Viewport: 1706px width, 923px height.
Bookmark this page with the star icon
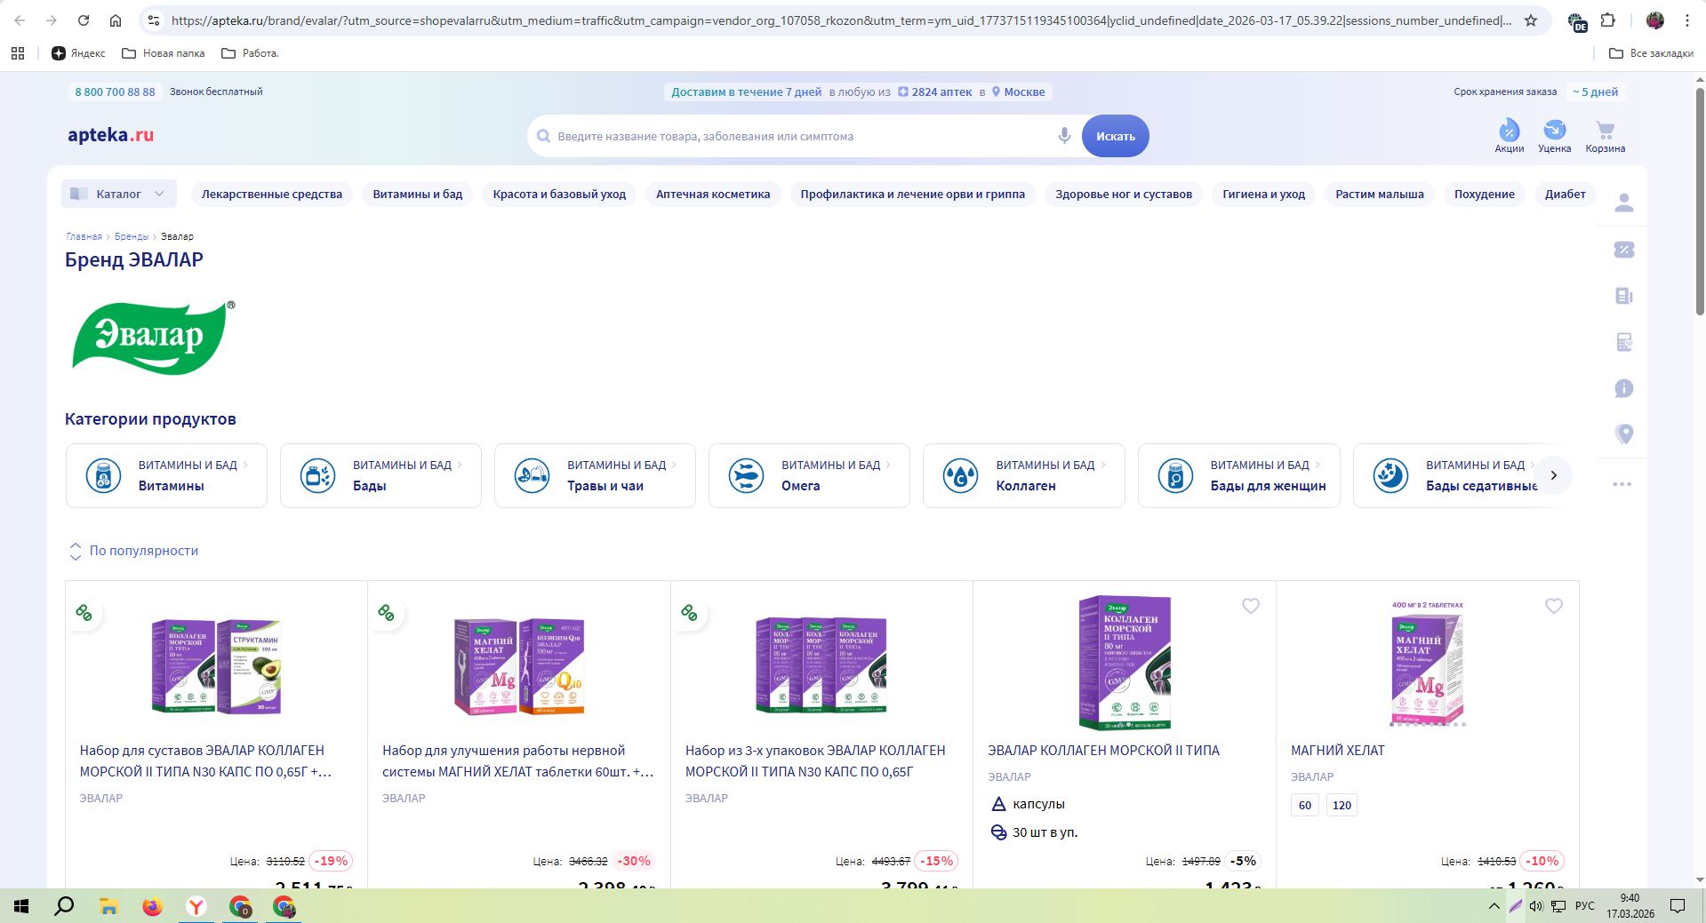pyautogui.click(x=1531, y=20)
